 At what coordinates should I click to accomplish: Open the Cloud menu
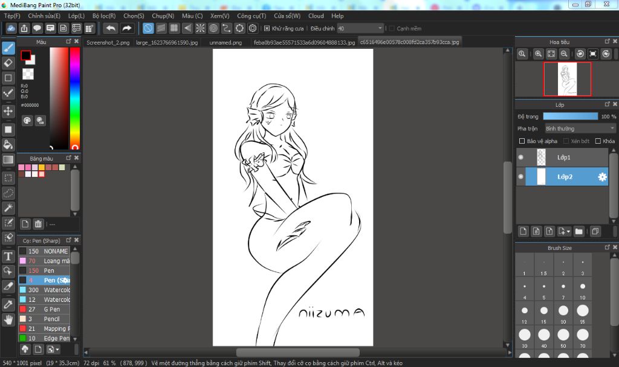316,16
